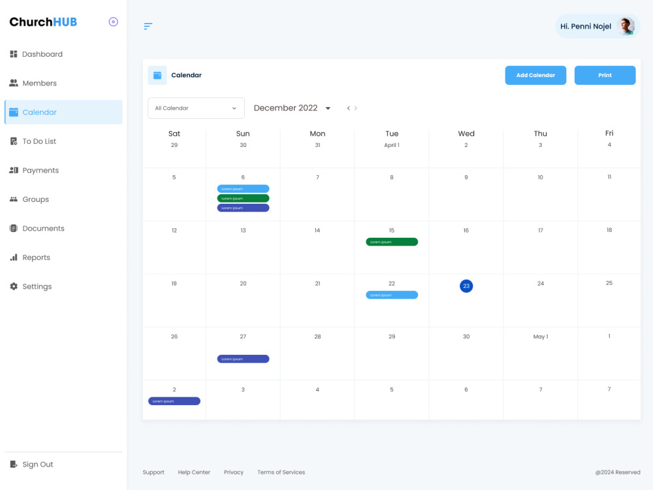The width and height of the screenshot is (653, 490).
Task: Open green event on day 15
Action: [x=392, y=242]
